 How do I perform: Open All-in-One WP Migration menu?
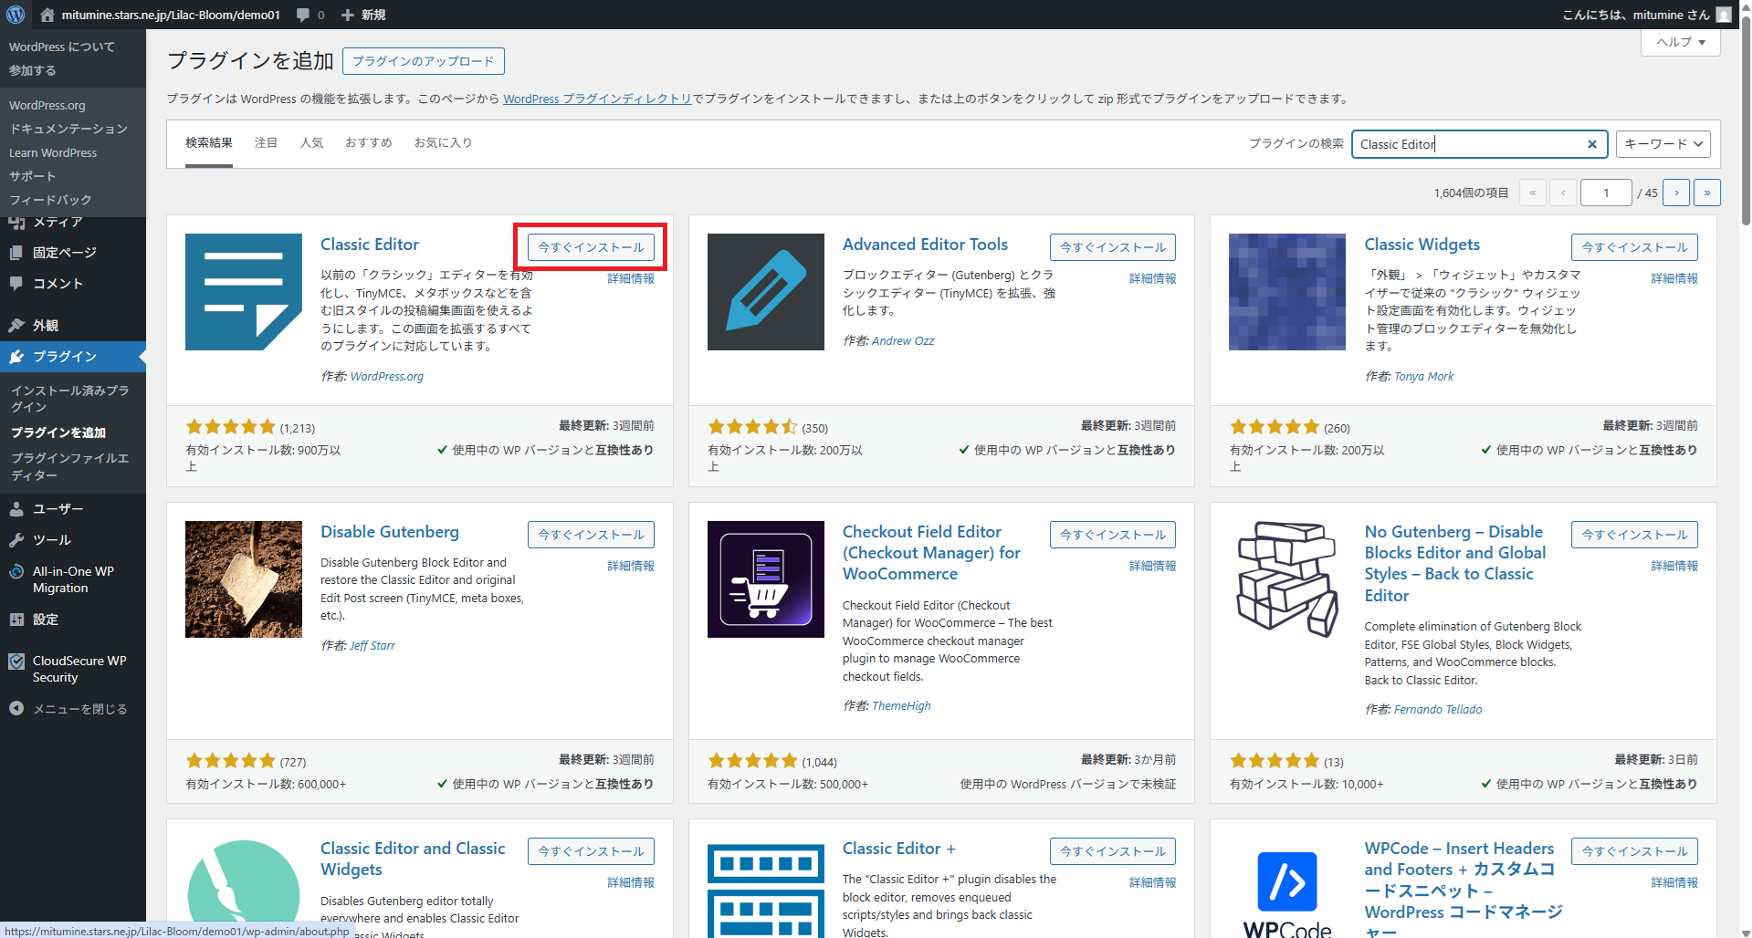[72, 579]
